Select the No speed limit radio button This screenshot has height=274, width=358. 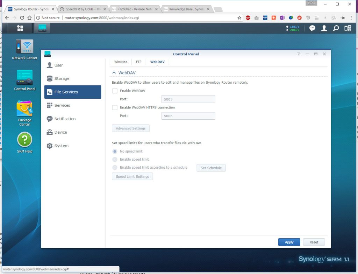tap(115, 151)
